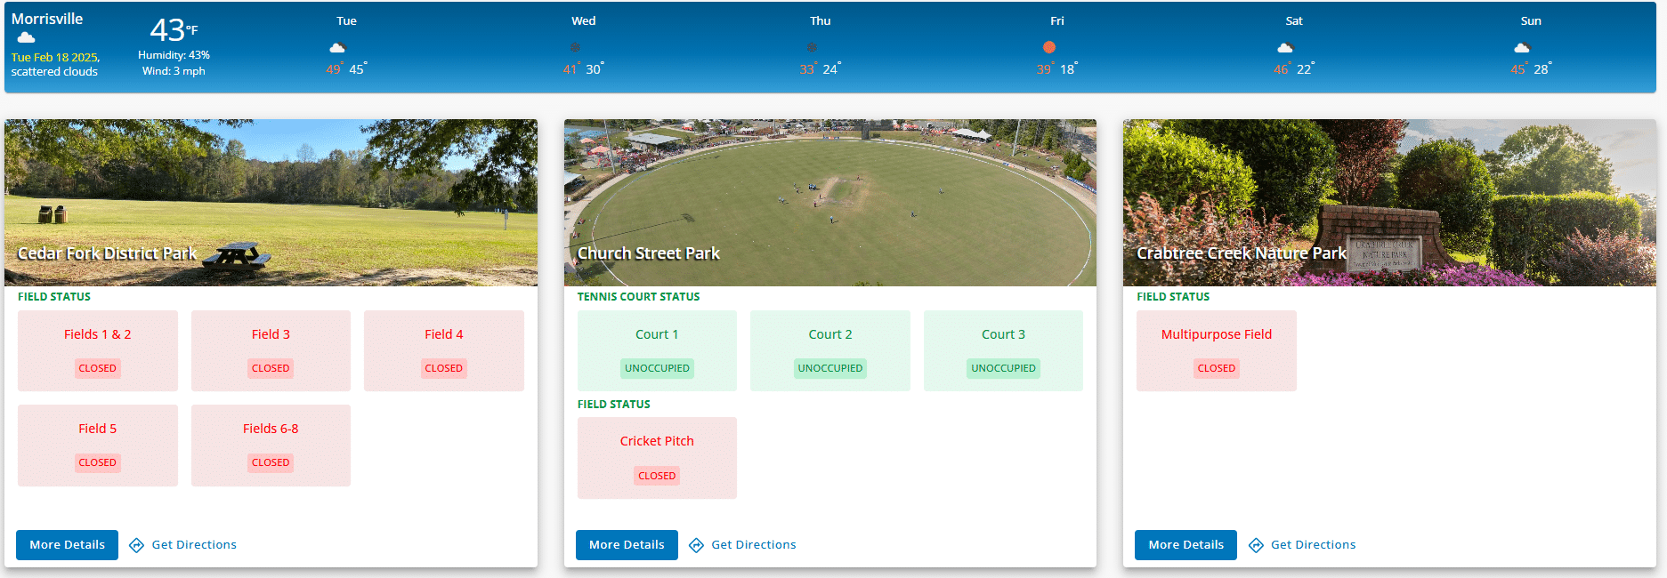The image size is (1667, 578).
Task: Click Sunday's cloud forecast icon
Action: (1522, 47)
